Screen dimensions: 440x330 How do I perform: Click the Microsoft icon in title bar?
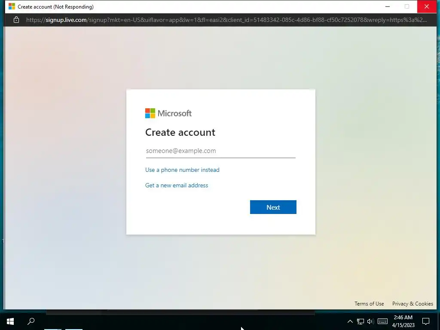(12, 6)
